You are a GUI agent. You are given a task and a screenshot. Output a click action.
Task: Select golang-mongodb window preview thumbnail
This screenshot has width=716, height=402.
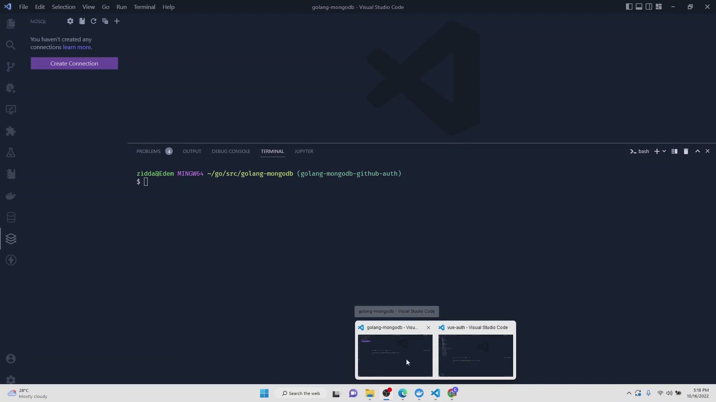(395, 355)
